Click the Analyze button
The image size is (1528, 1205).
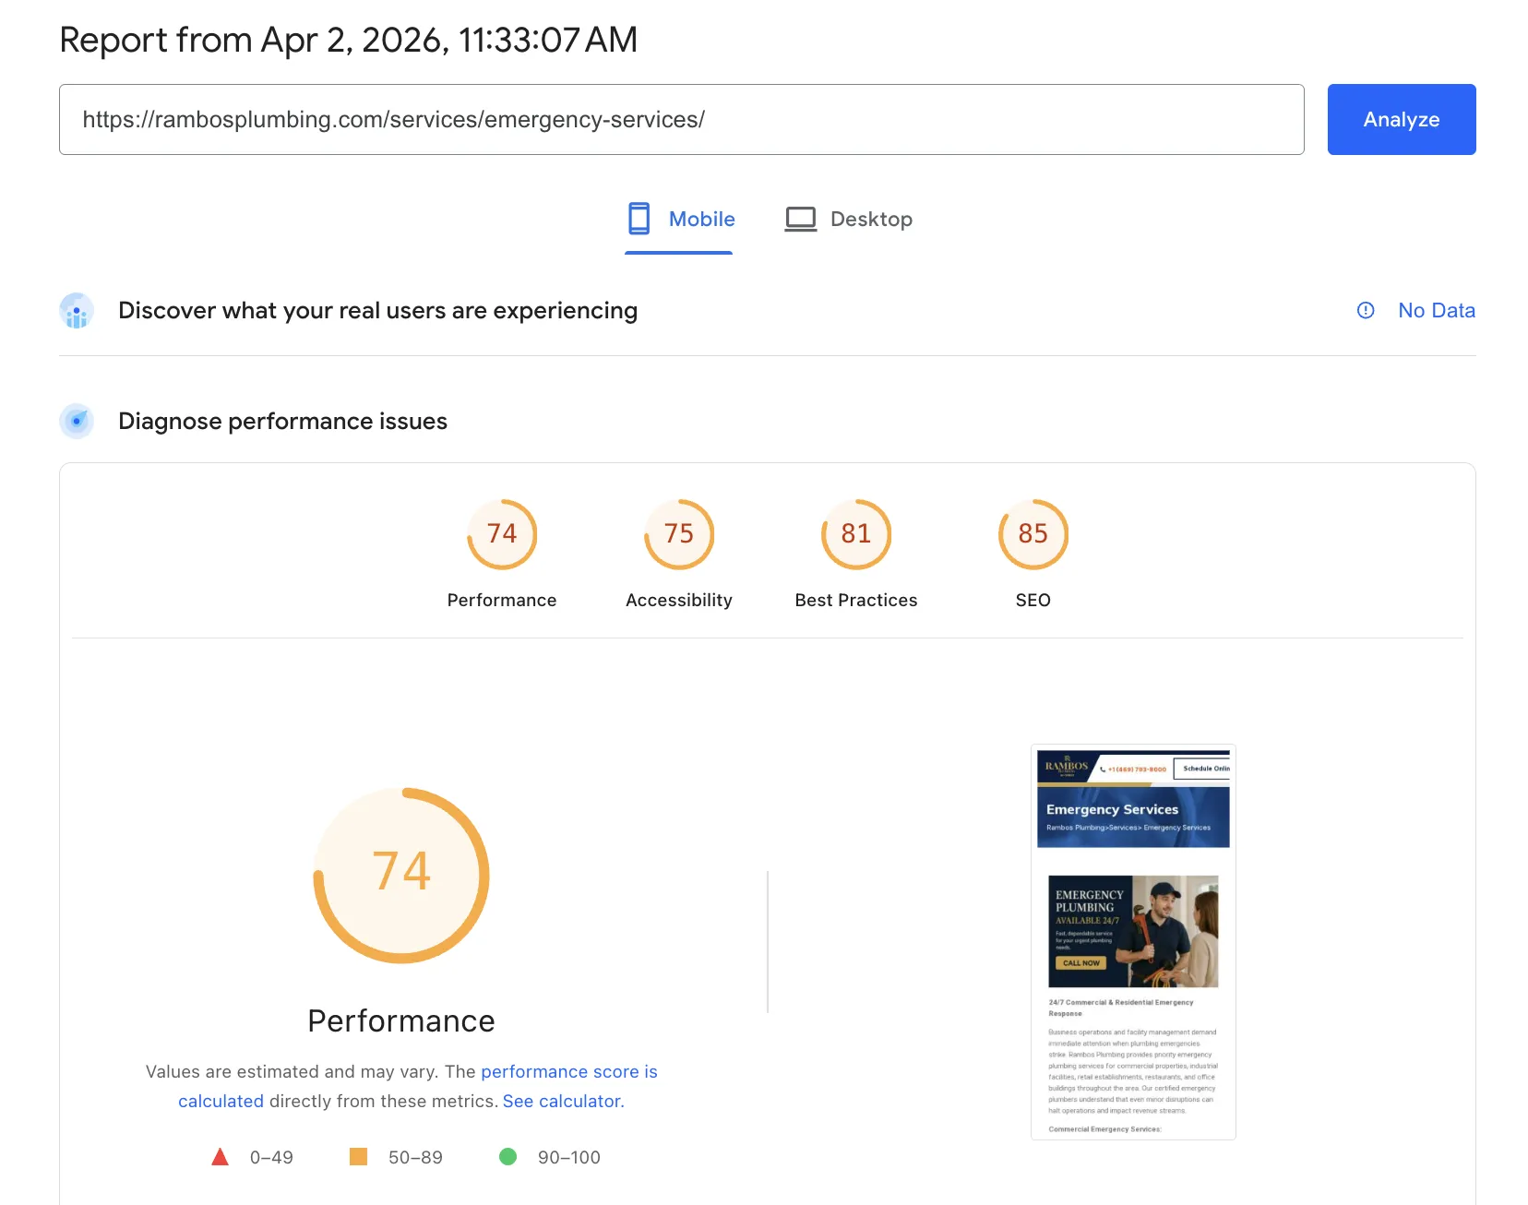coord(1401,119)
